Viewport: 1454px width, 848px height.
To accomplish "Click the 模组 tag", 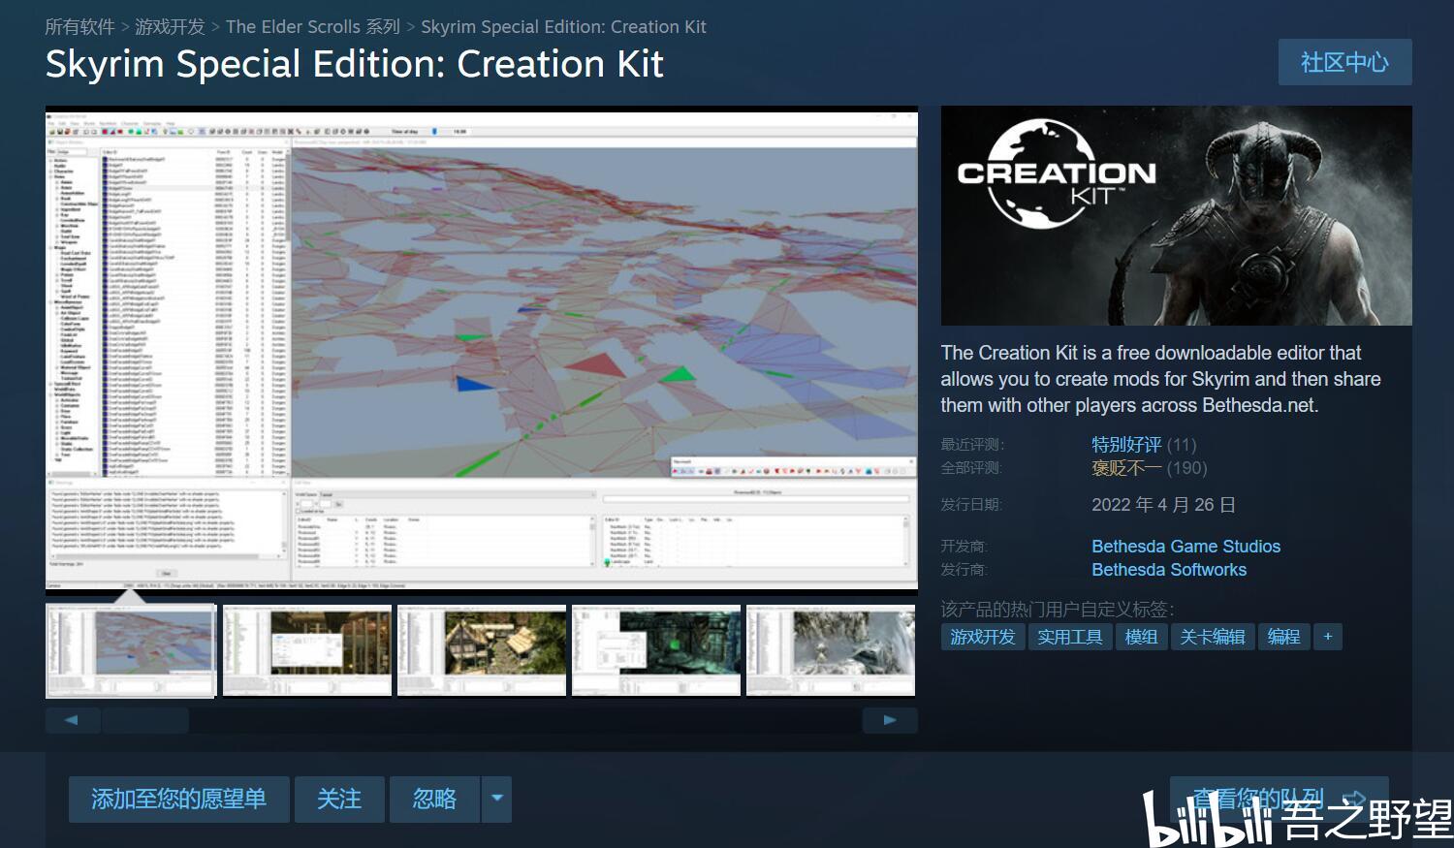I will 1141,637.
